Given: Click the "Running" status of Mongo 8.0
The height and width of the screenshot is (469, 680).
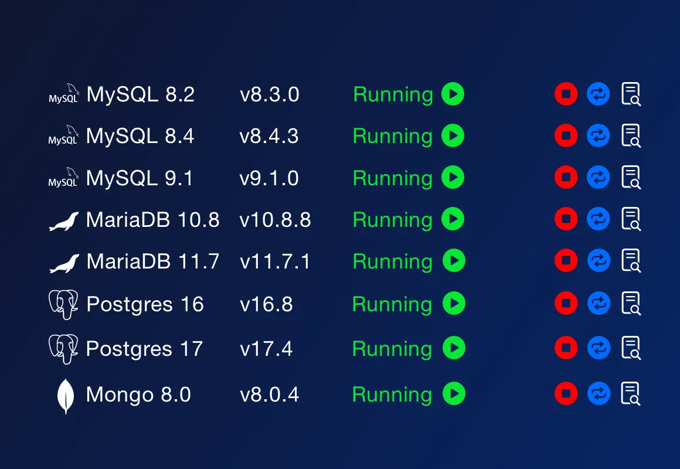Looking at the screenshot, I should (392, 395).
